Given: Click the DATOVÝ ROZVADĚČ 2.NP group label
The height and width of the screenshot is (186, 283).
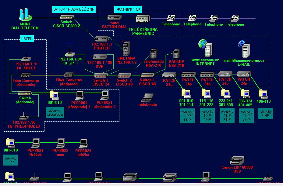Looking at the screenshot, I should (74, 9).
